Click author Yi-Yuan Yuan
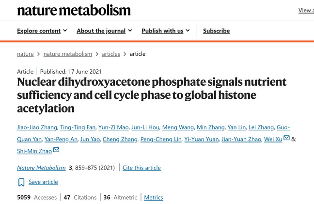 pyautogui.click(x=202, y=139)
